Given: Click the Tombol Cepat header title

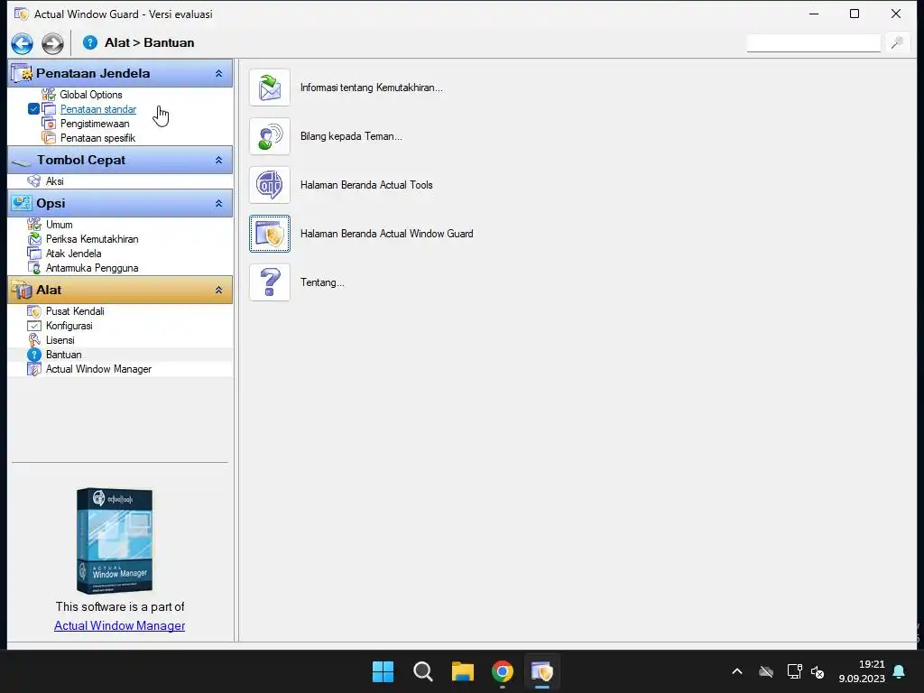Looking at the screenshot, I should click(x=81, y=161).
